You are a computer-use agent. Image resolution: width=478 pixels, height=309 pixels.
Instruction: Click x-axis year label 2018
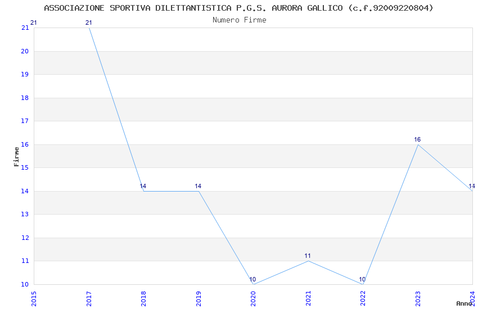tap(143, 299)
